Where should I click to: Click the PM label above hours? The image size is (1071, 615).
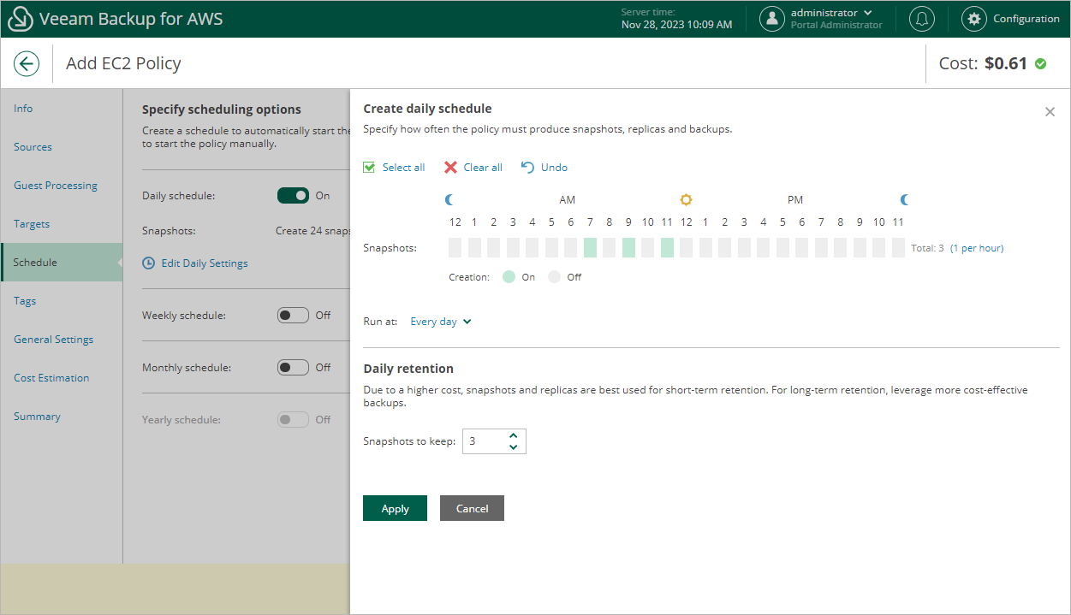click(x=795, y=200)
